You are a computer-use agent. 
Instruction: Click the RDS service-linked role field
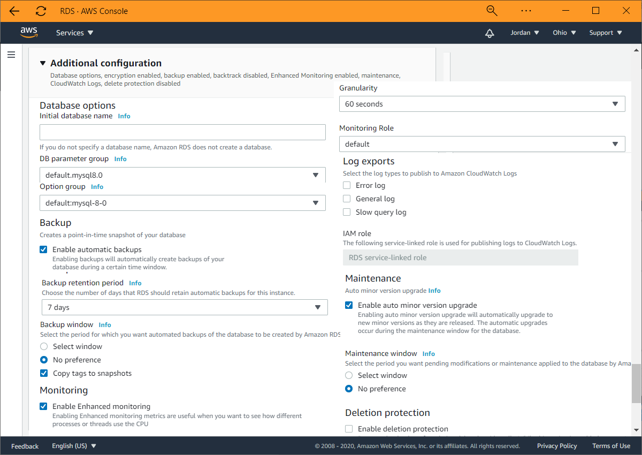(x=461, y=257)
